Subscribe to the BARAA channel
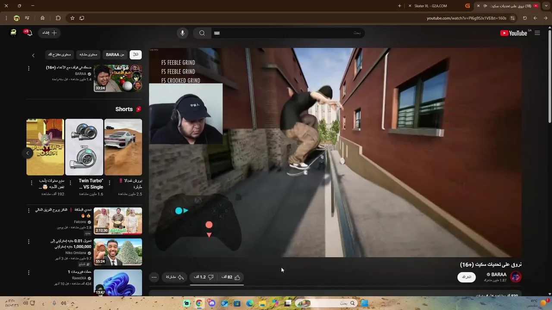 point(467,277)
